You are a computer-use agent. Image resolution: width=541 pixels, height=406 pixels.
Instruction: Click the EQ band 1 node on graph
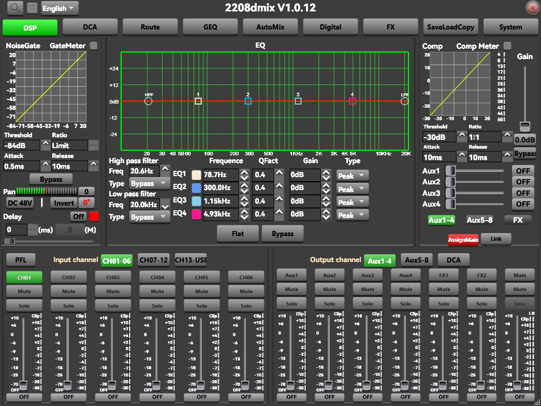(198, 102)
